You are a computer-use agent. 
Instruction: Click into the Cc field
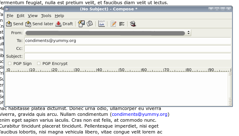pos(127,48)
